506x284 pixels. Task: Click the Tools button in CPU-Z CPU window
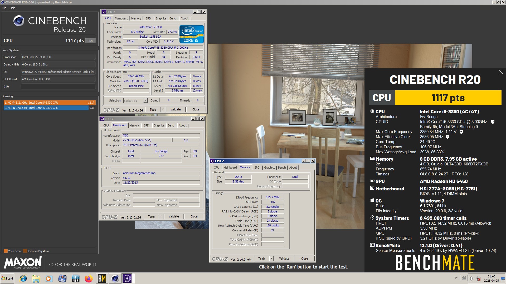pos(153,109)
